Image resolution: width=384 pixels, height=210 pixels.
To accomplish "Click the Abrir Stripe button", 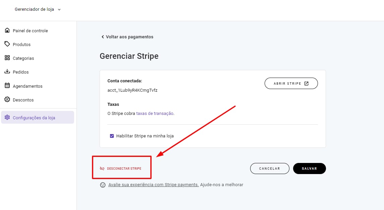I will click(291, 83).
